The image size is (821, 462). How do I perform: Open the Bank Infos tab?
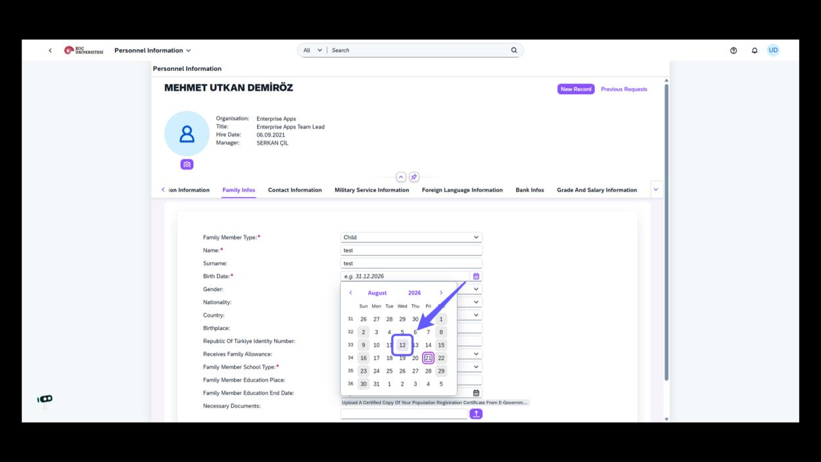point(530,190)
